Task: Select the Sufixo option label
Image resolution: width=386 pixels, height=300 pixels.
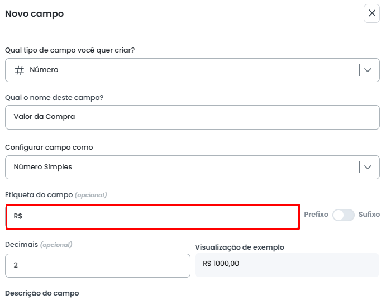Action: [369, 215]
